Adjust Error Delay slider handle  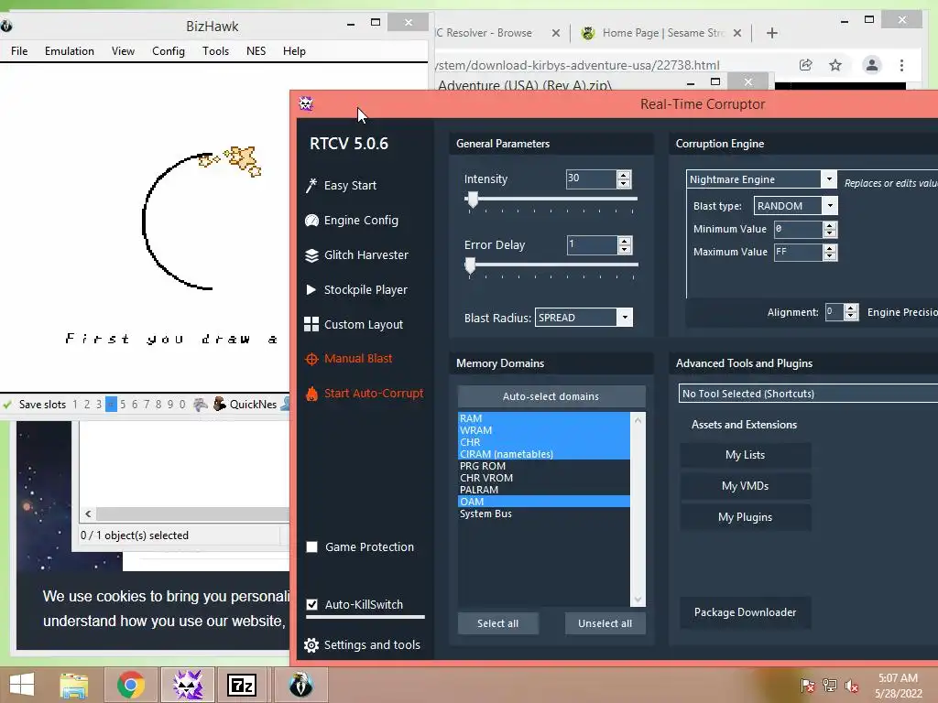(470, 265)
